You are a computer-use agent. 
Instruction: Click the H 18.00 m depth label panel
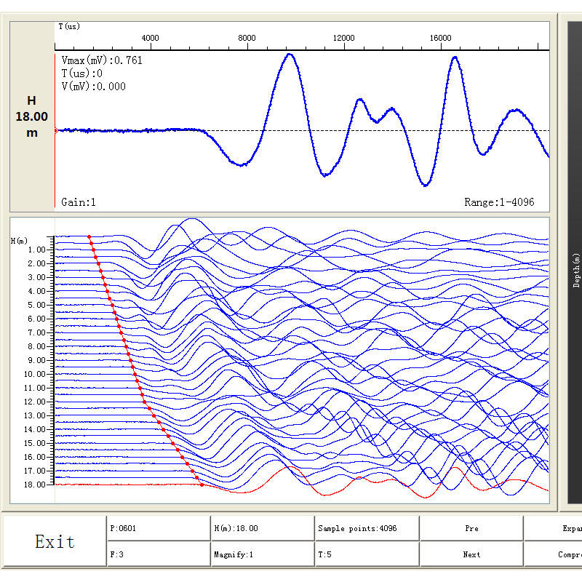(32, 116)
